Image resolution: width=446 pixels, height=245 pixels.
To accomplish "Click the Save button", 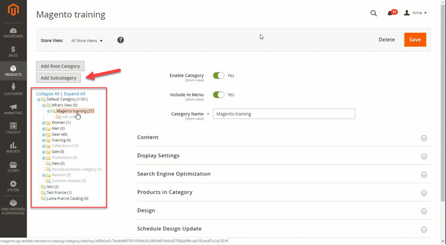I will pyautogui.click(x=415, y=39).
